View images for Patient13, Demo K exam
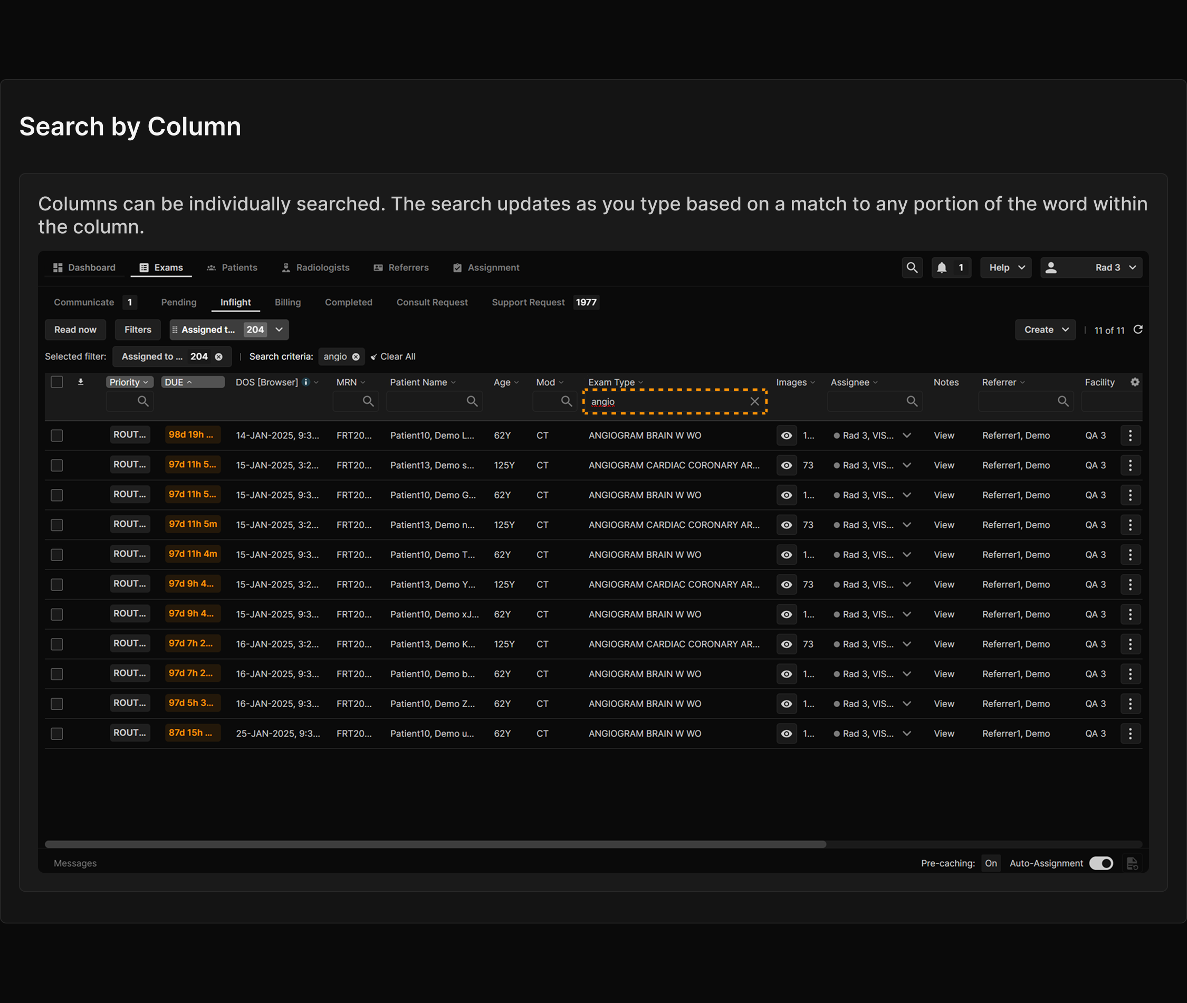 [787, 644]
